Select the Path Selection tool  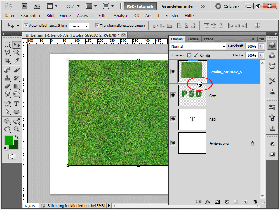coord(7,112)
